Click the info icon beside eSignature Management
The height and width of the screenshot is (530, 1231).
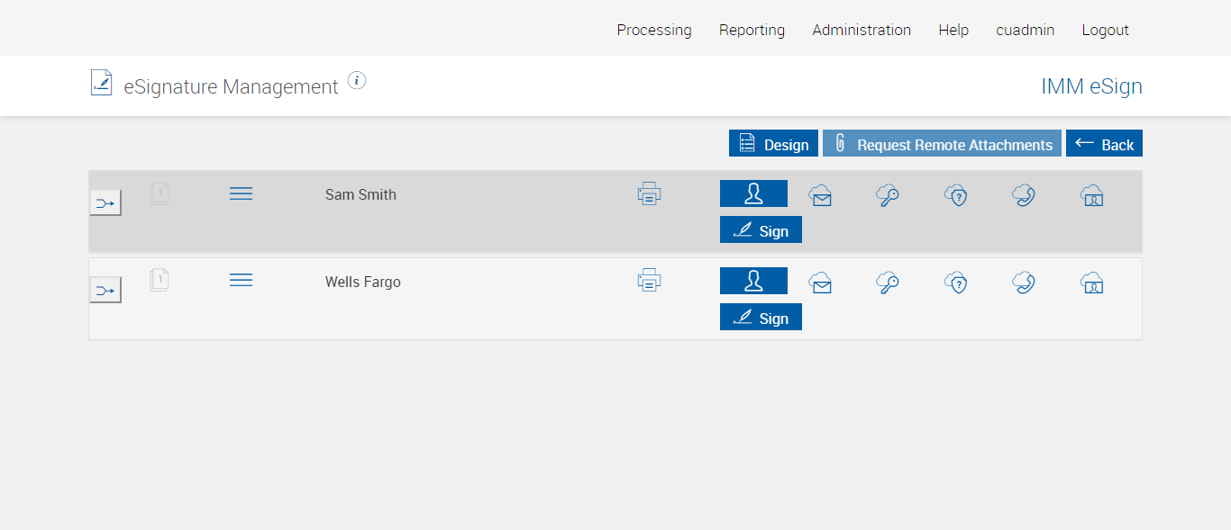tap(357, 81)
